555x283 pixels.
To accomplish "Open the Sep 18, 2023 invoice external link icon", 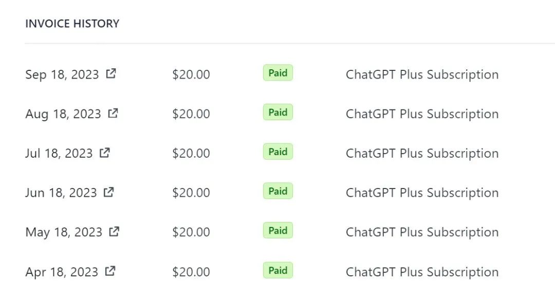I will coord(111,73).
